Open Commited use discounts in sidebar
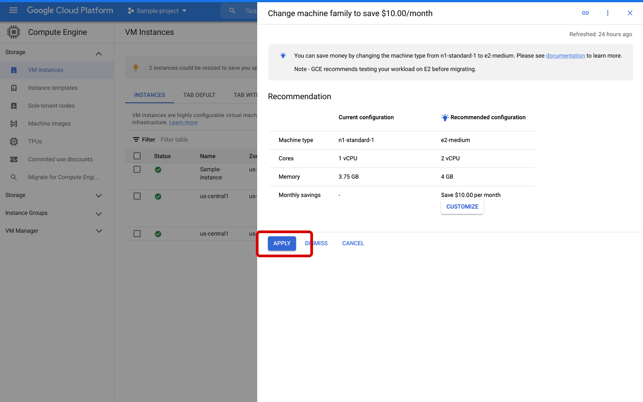 [x=57, y=159]
